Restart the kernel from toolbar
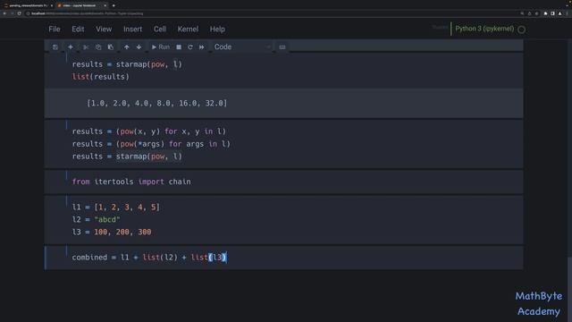 pyautogui.click(x=190, y=47)
